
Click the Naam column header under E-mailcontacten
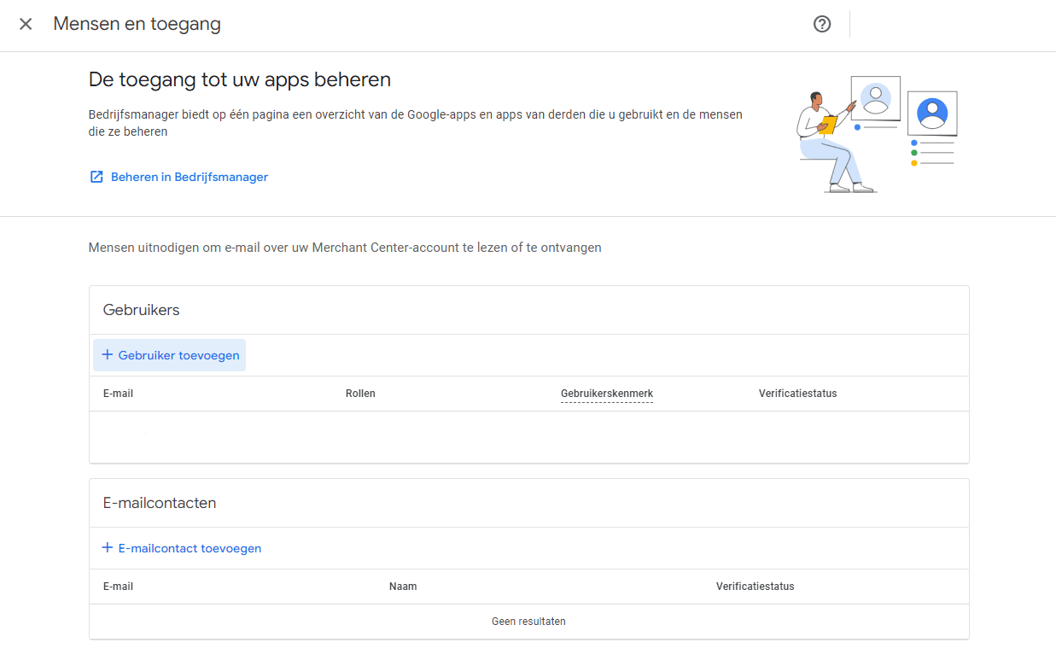[403, 587]
